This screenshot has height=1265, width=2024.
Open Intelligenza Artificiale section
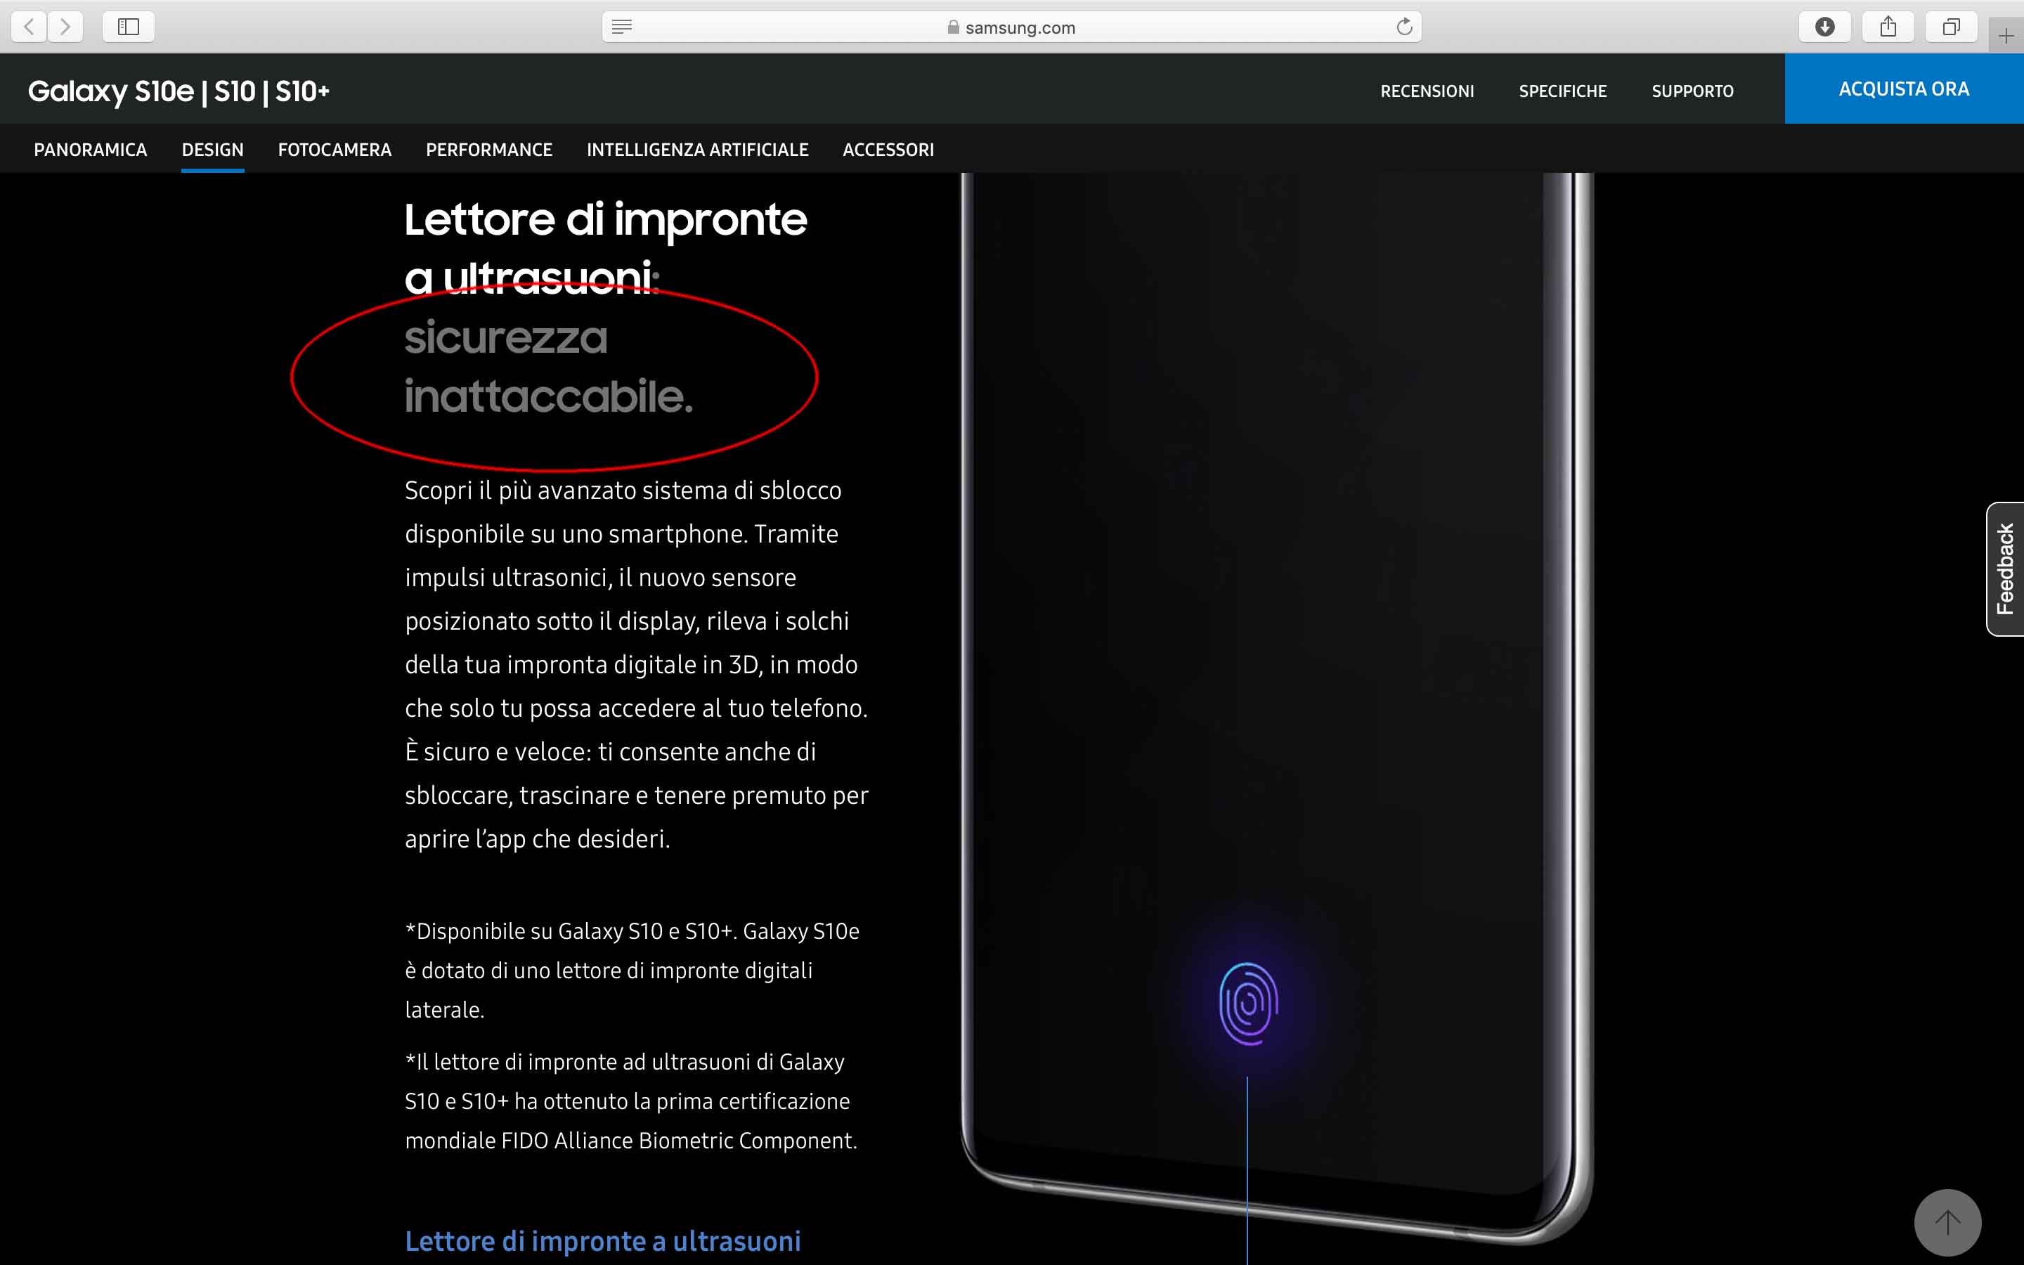698,150
